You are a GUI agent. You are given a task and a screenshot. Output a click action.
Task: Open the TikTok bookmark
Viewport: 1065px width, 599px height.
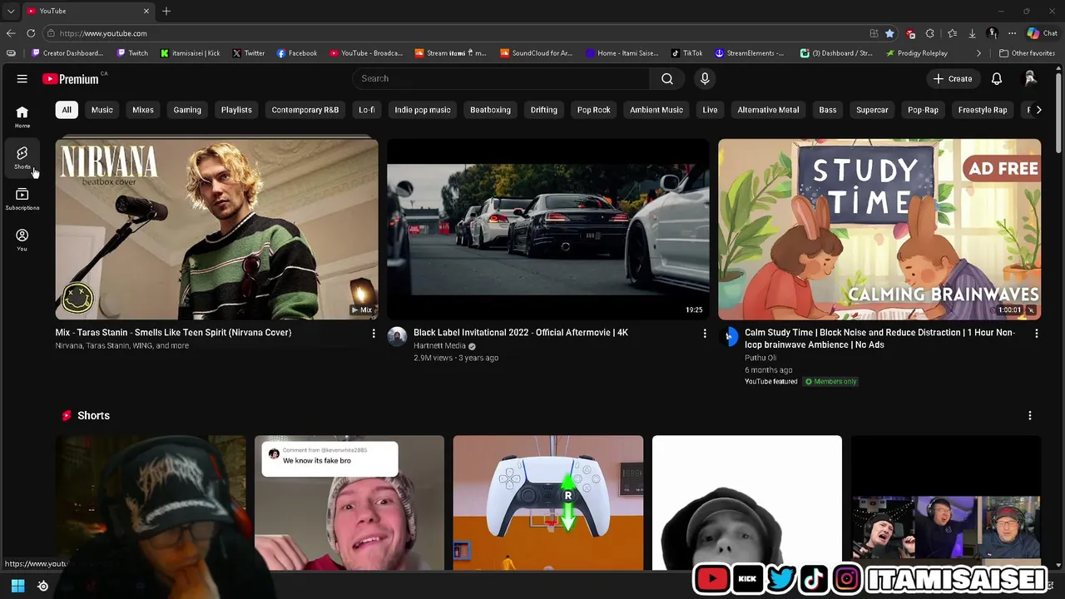[x=687, y=53]
